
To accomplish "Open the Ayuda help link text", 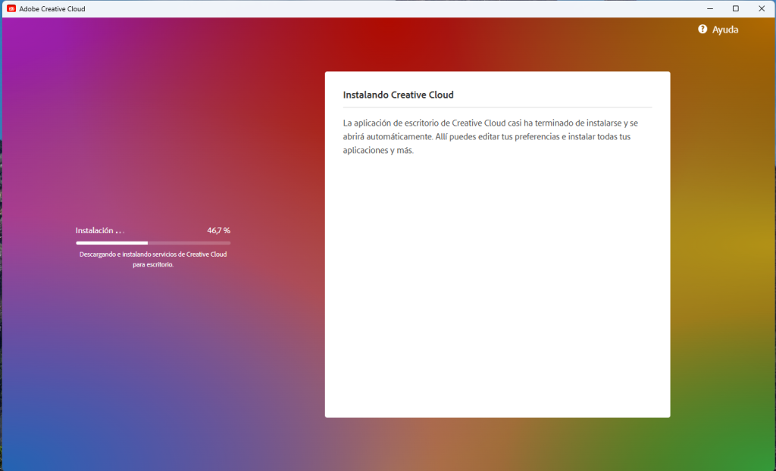I will tap(724, 30).
